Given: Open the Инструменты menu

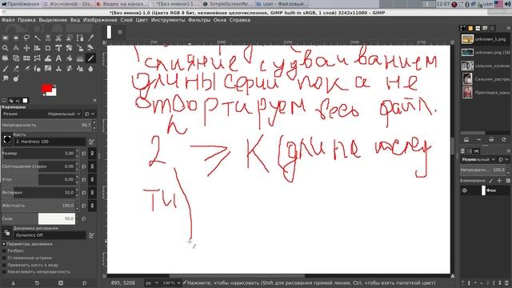Looking at the screenshot, I should coord(168,20).
